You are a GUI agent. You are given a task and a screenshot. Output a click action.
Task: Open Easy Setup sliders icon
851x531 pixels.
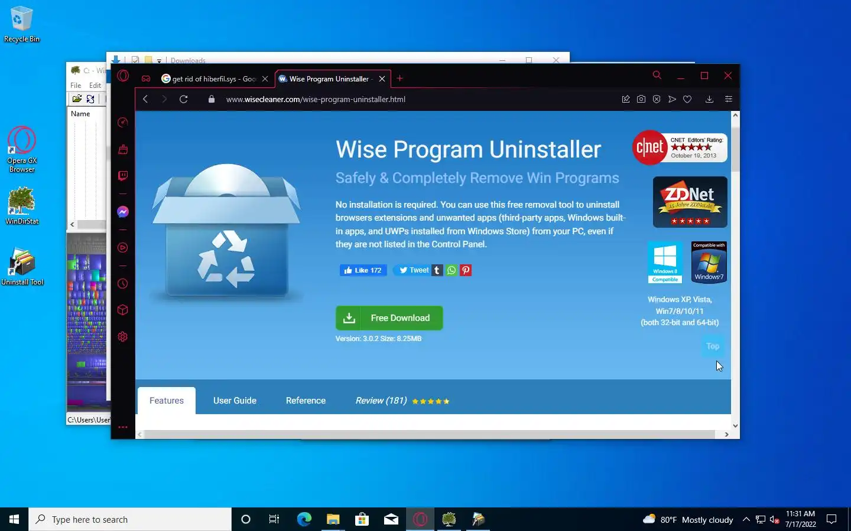(729, 99)
